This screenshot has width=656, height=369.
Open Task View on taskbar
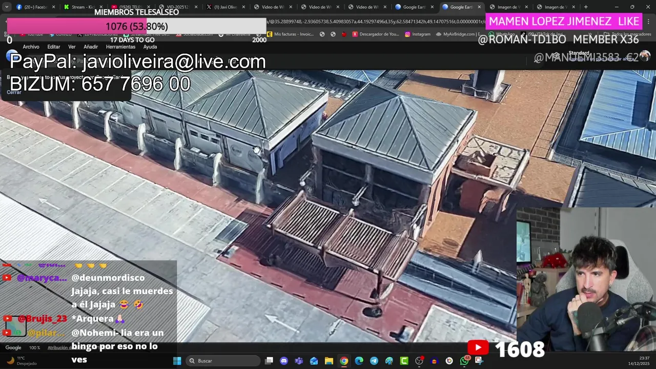coord(269,361)
